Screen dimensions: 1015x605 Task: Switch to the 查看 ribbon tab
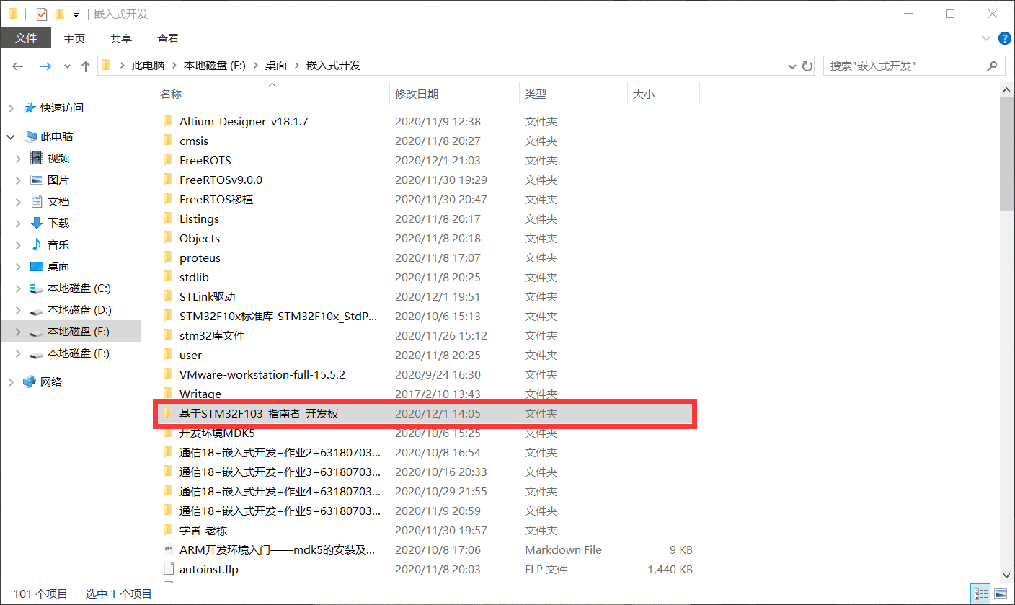click(167, 37)
